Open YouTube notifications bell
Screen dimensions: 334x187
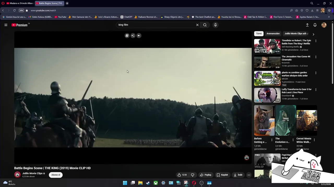click(x=315, y=25)
